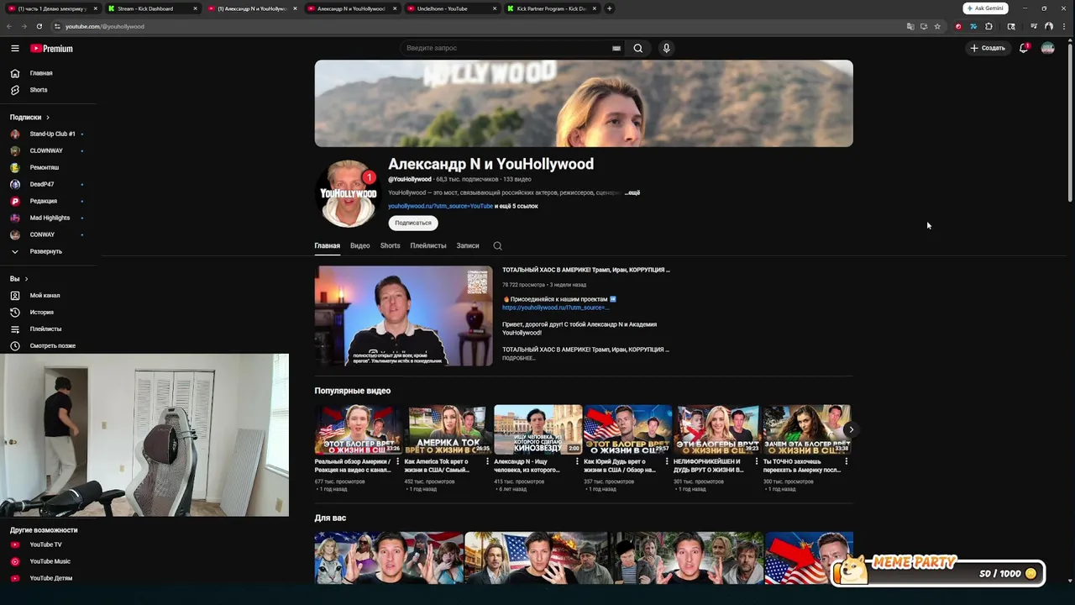Image resolution: width=1075 pixels, height=605 pixels.
Task: Close the Stream - Kick Dashboard tab
Action: pyautogui.click(x=195, y=8)
